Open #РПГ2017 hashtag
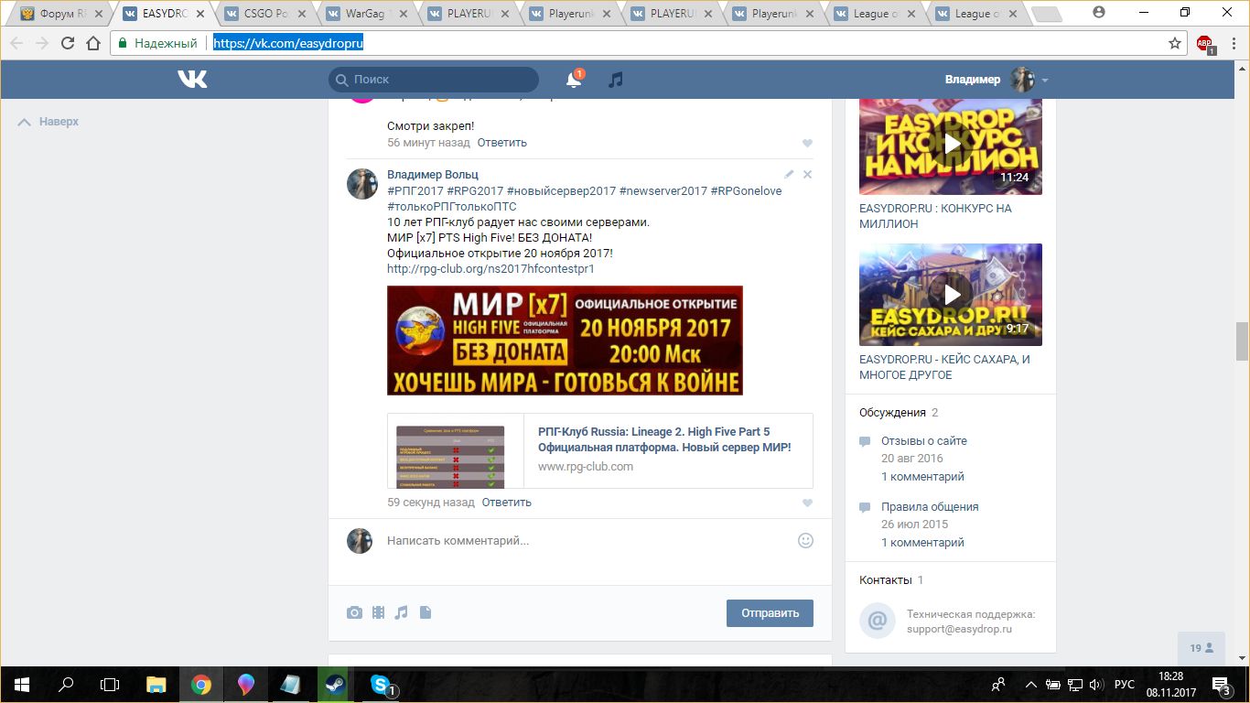Screen dimensions: 1250x703 click(x=415, y=190)
